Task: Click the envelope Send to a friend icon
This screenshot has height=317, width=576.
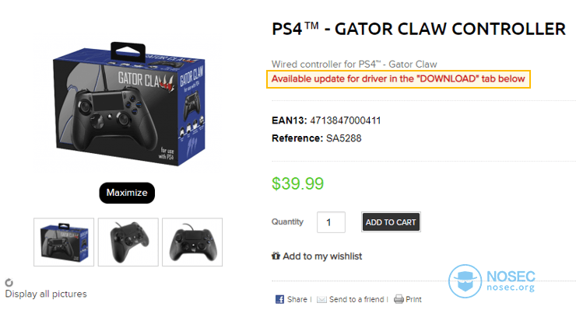Action: [x=321, y=299]
